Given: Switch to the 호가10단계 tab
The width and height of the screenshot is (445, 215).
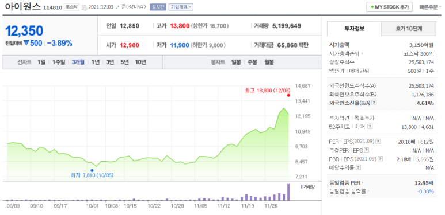Looking at the screenshot, I should (409, 29).
